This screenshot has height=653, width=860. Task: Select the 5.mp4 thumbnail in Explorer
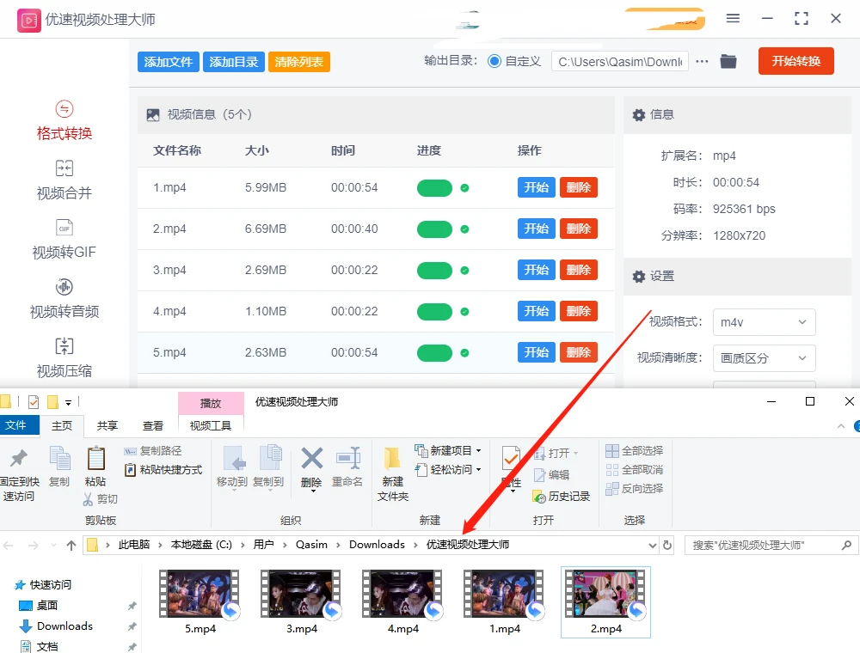click(x=200, y=602)
